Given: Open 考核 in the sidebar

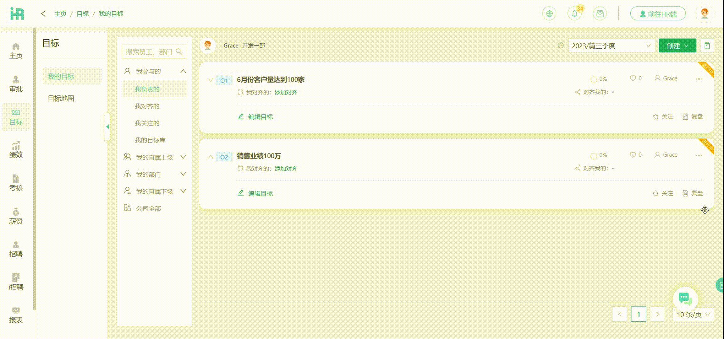Looking at the screenshot, I should pos(16,183).
